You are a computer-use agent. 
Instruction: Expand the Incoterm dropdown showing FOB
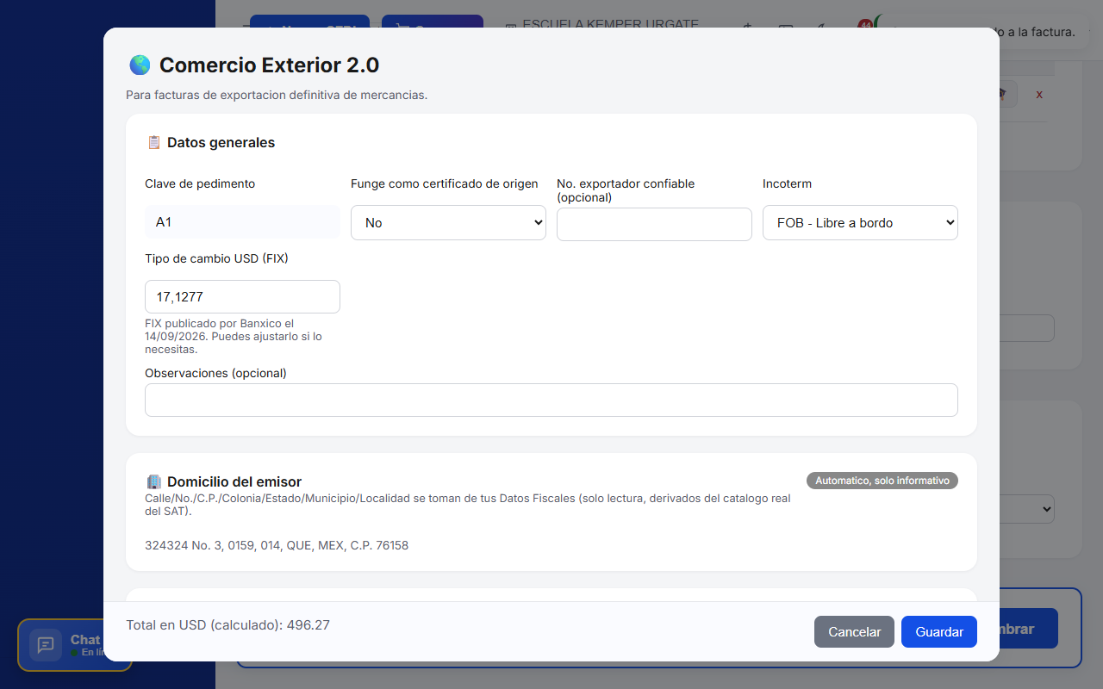860,222
